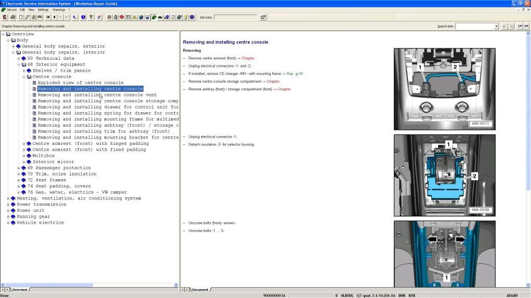Select Exploded view of centre console
Viewport: 531px width, 298px height.
coord(81,83)
